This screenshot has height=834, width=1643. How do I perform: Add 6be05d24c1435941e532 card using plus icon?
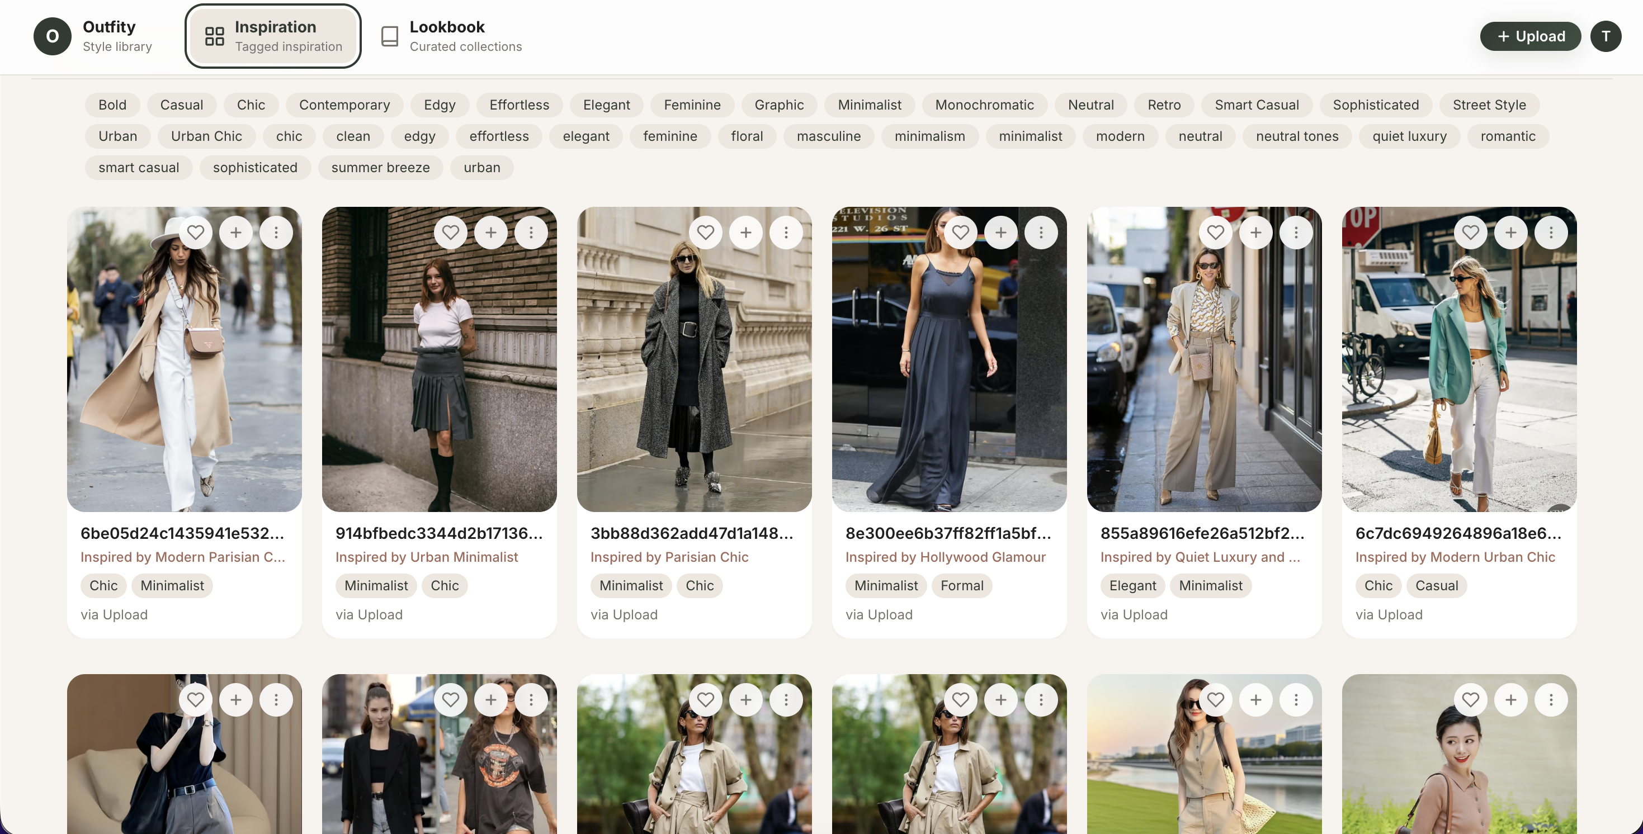pos(236,233)
